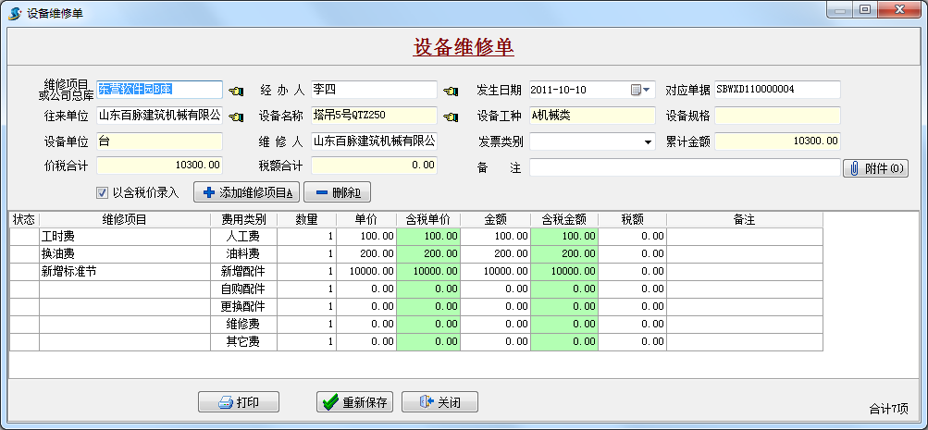This screenshot has width=928, height=430.
Task: Click the 价税合计 field 10300.00
Action: (x=160, y=165)
